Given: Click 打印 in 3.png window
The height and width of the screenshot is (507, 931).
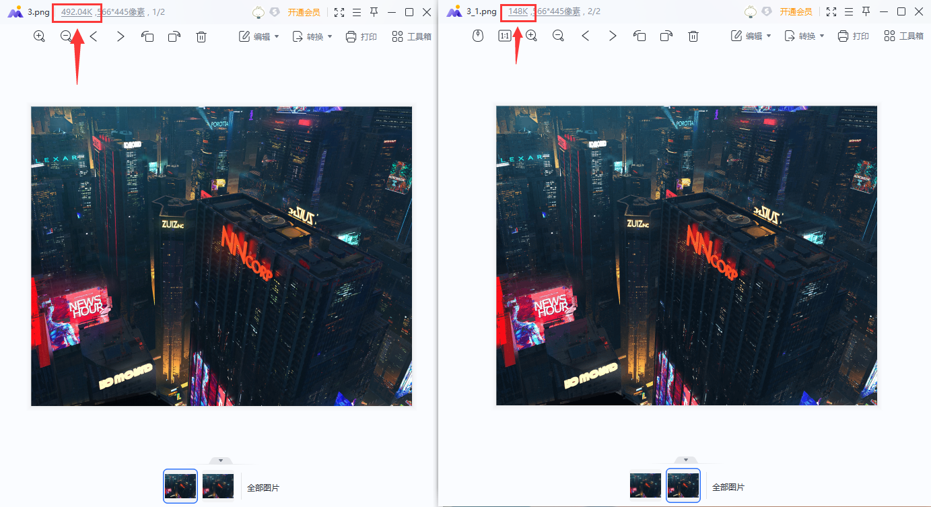Looking at the screenshot, I should [361, 36].
